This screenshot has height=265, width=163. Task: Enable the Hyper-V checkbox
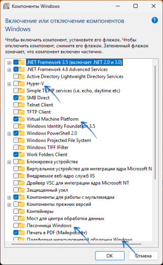click(16, 83)
